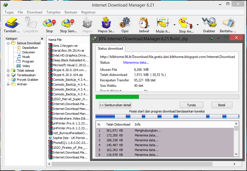This screenshot has height=171, width=247.
Task: Click the IDM logo in main title bar
Action: (5, 5)
